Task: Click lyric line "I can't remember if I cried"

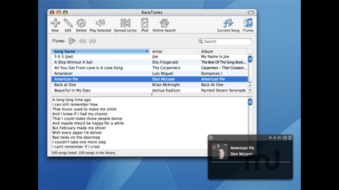Action: pos(76,147)
